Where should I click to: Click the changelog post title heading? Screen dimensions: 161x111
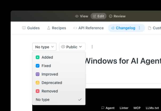(x=123, y=61)
